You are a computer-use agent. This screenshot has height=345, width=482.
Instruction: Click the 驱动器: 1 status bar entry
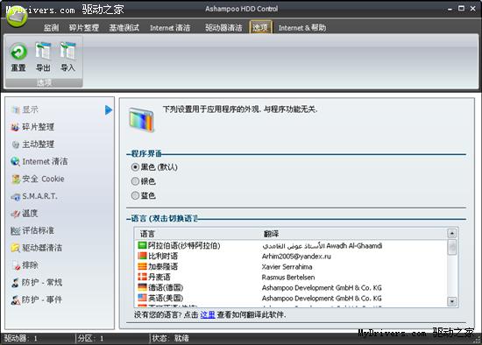(20, 338)
